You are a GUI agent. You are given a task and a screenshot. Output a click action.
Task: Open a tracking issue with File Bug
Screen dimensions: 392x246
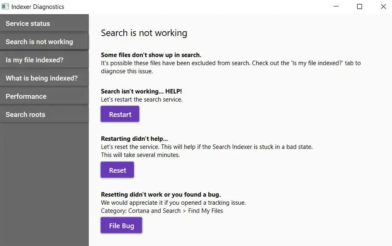click(x=121, y=226)
